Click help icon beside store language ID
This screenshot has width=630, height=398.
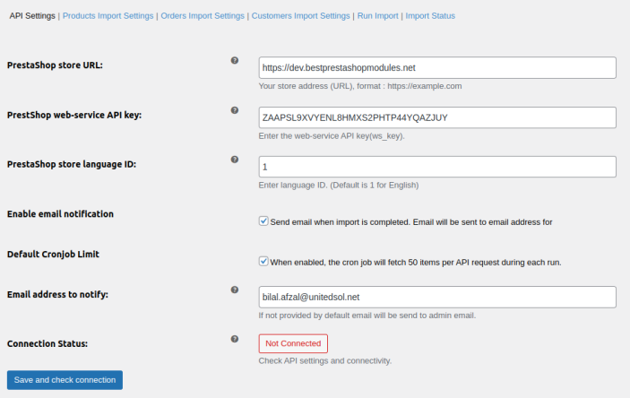coord(235,160)
